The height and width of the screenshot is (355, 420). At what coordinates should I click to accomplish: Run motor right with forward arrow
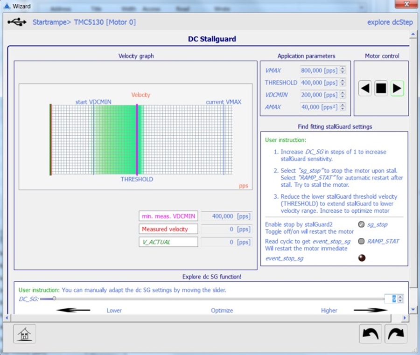tap(397, 88)
